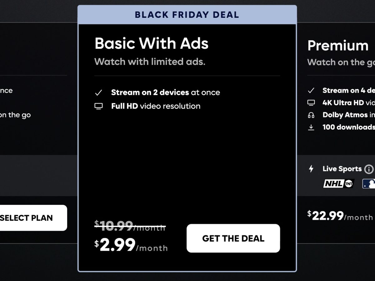Click the Premium plan heading
375x281 pixels.
[x=338, y=46]
